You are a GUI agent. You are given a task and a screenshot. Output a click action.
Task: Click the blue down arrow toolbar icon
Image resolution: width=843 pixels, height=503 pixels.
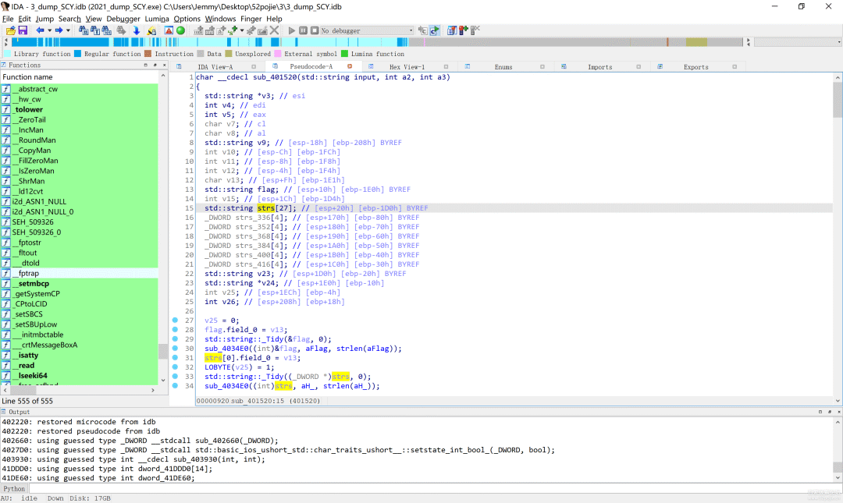[x=137, y=30]
